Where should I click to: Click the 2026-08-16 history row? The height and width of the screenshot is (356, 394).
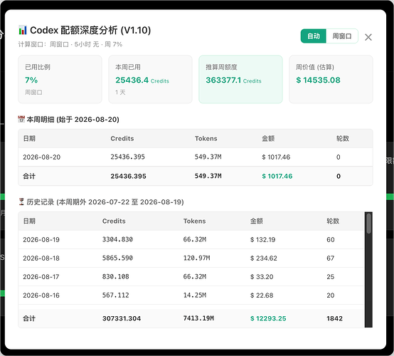coord(191,295)
